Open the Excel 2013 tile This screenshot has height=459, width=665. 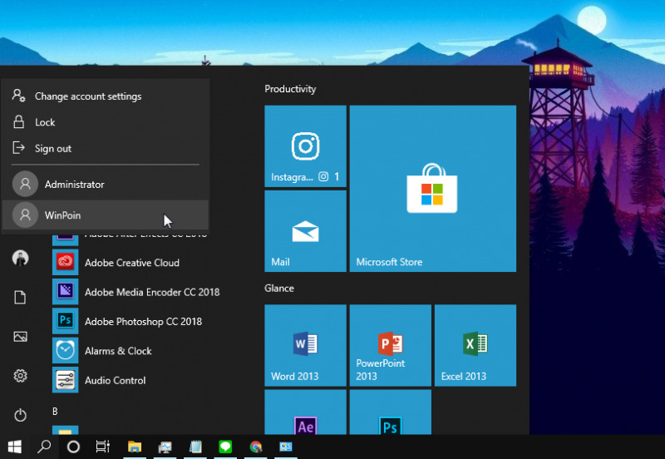click(475, 345)
